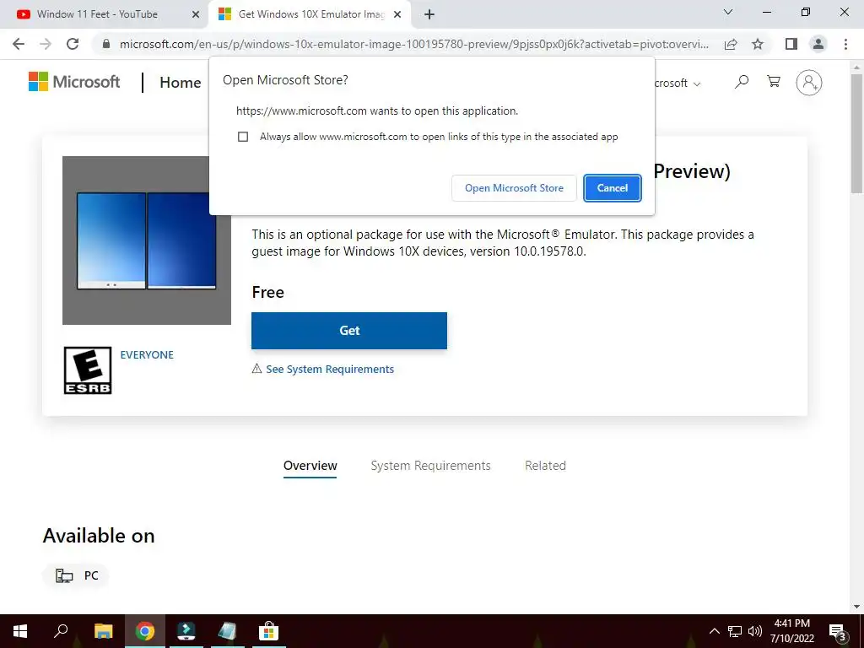Select the System Requirements tab

pos(430,466)
